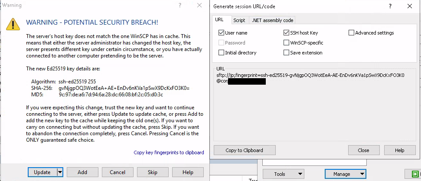Switch to the Script tab
Screen dimensions: 421x181
click(239, 20)
